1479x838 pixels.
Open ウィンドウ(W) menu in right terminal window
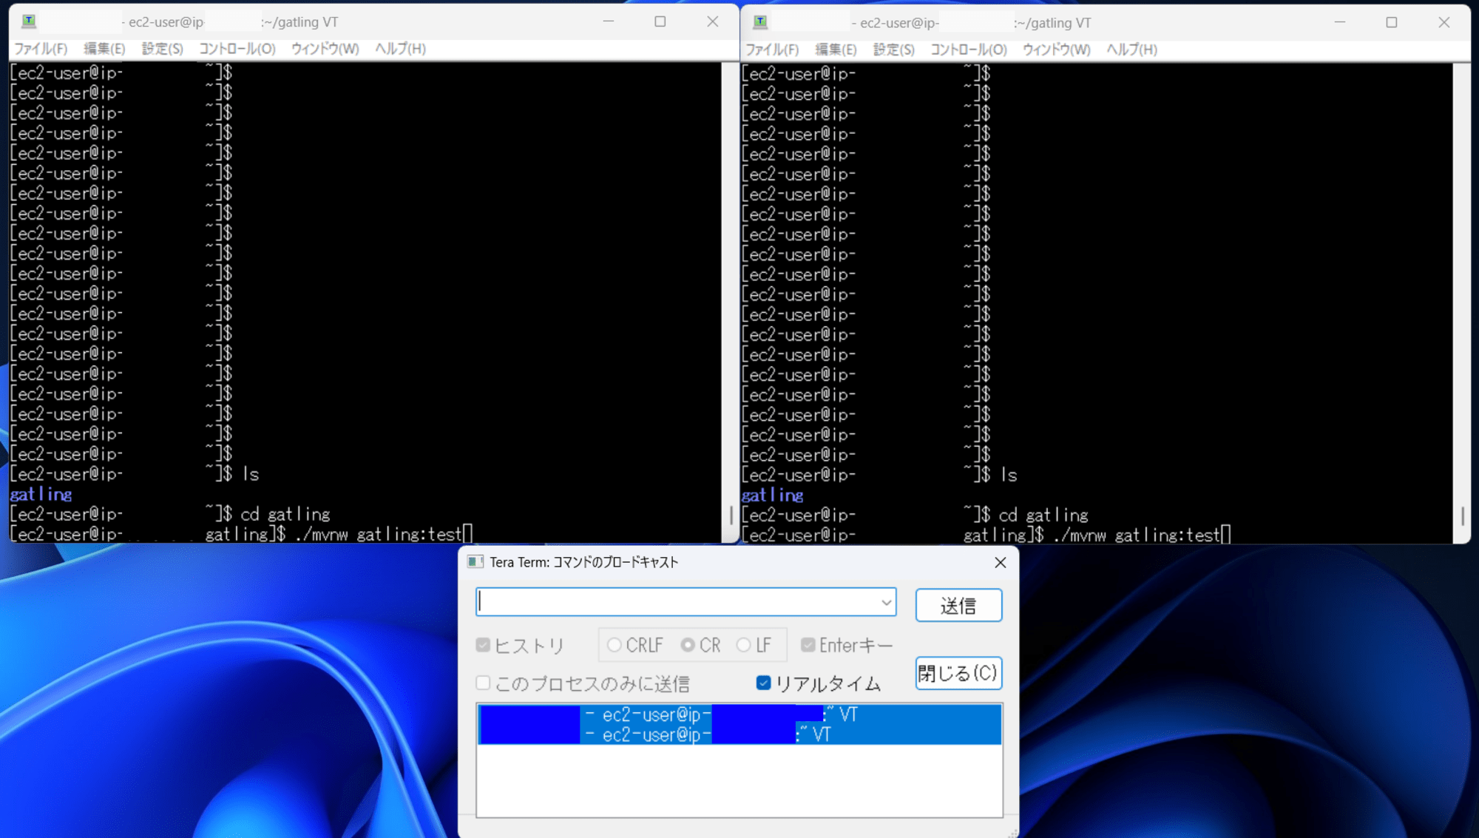click(1056, 50)
